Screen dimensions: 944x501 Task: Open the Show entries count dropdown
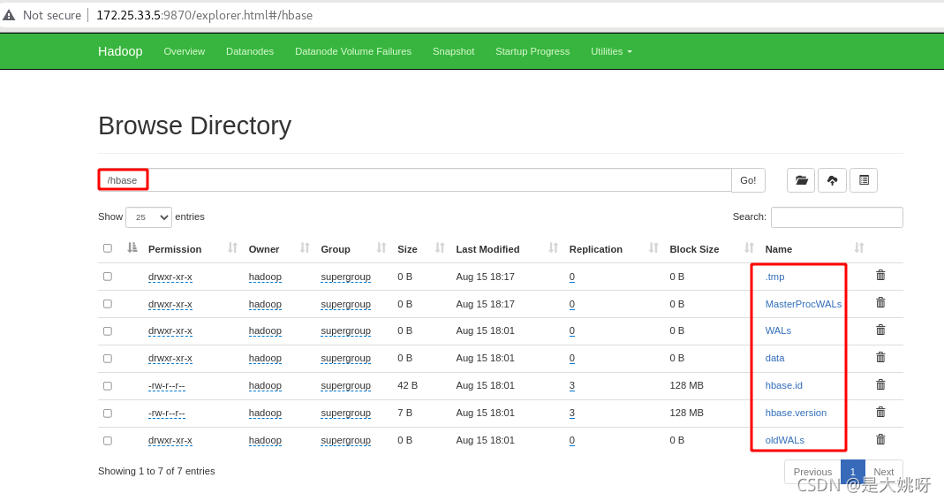[x=148, y=217]
